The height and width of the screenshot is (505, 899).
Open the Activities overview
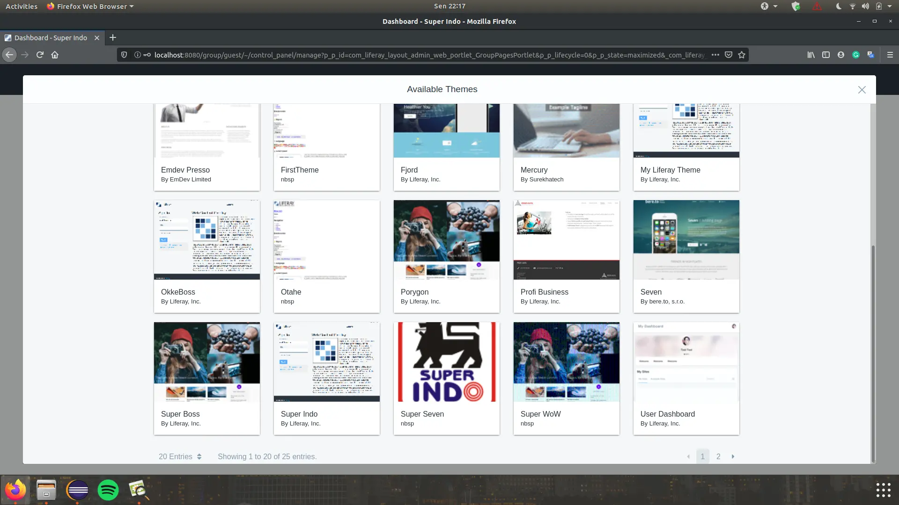coord(22,6)
